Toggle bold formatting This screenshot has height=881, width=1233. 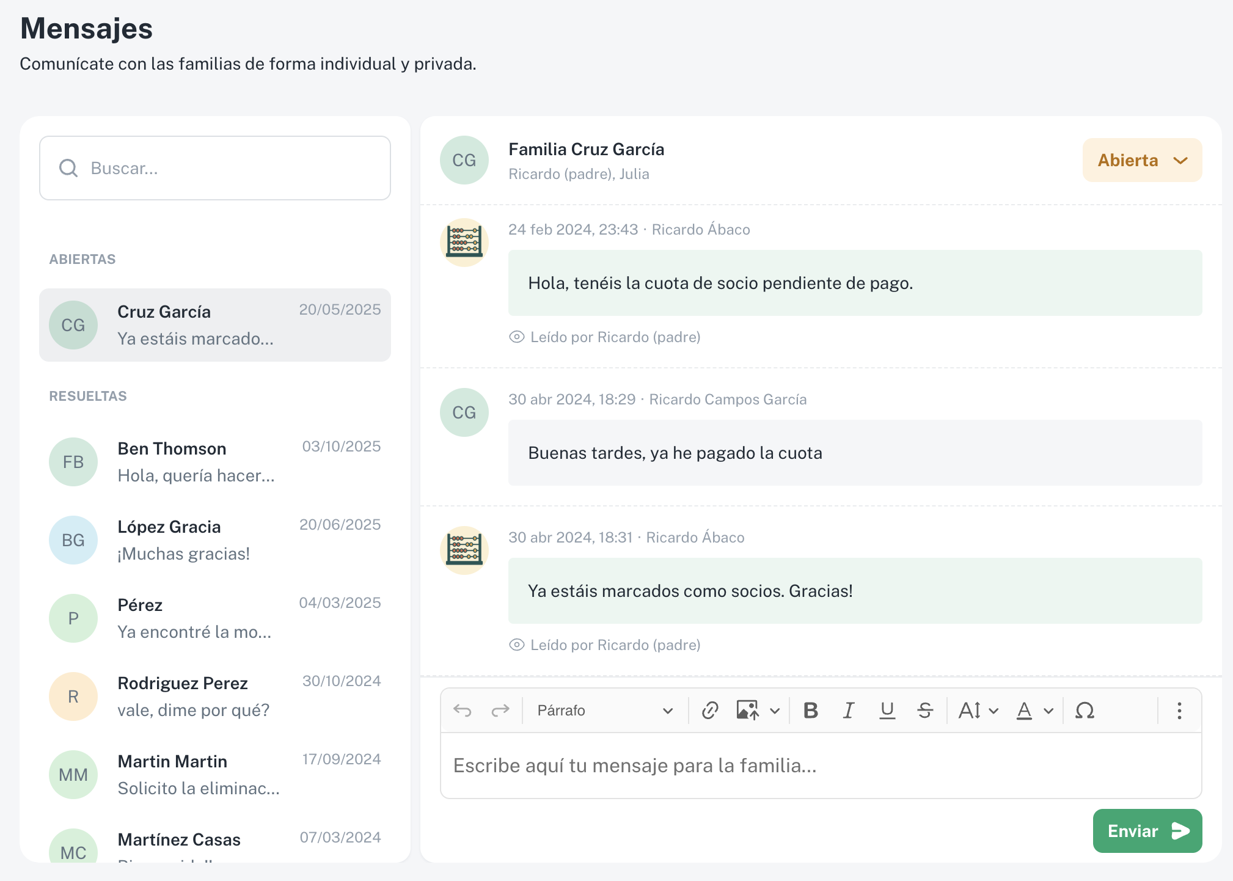811,711
